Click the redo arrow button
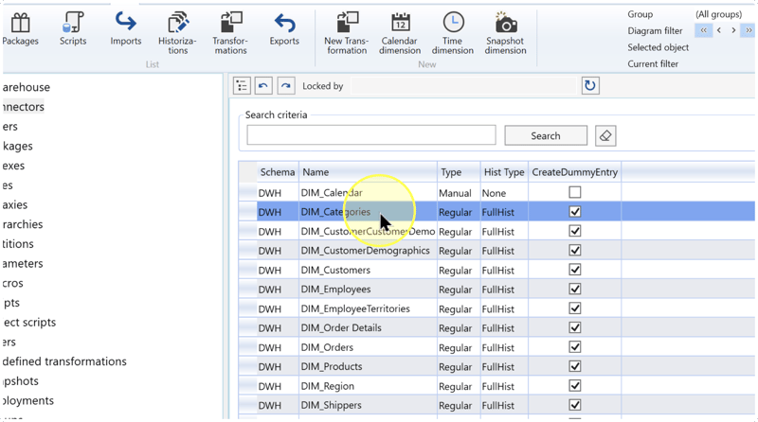758x422 pixels. 286,86
